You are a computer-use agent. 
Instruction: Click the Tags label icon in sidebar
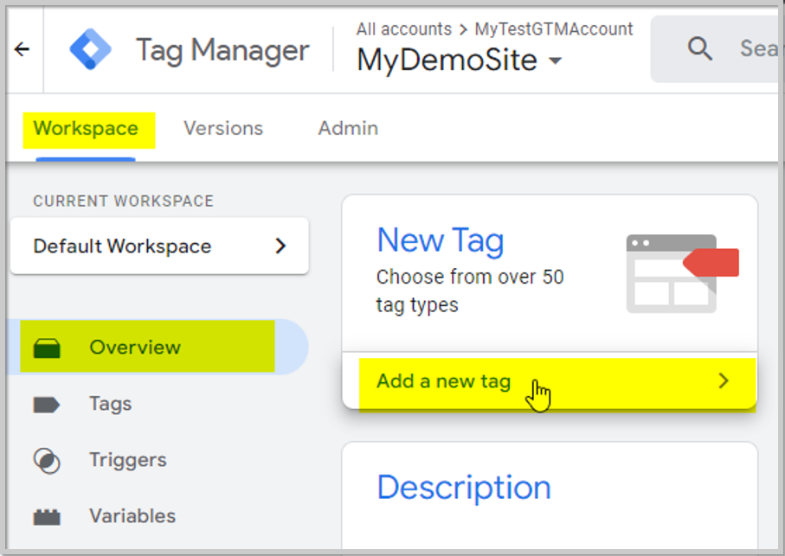coord(47,405)
